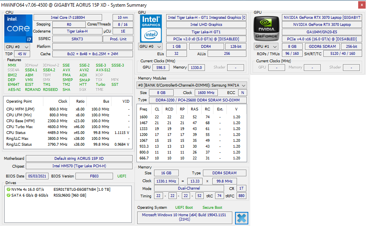Click the PCIe v4.0 x16 interface field
366x226 pixels.
click(x=322, y=39)
